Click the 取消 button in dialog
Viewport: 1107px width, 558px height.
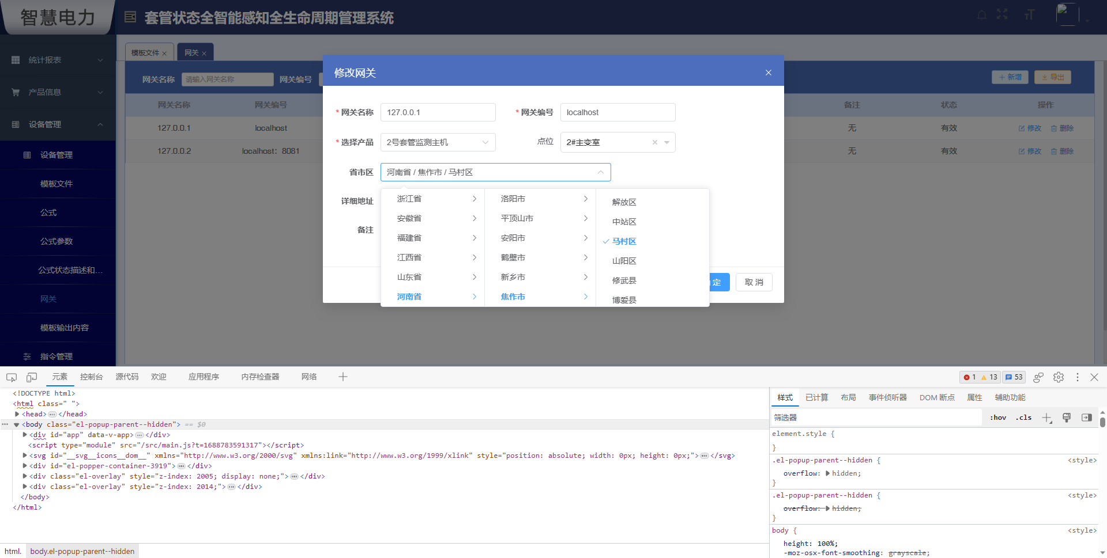coord(754,282)
